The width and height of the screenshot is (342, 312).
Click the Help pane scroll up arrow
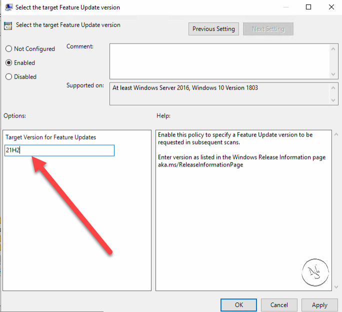(336, 134)
